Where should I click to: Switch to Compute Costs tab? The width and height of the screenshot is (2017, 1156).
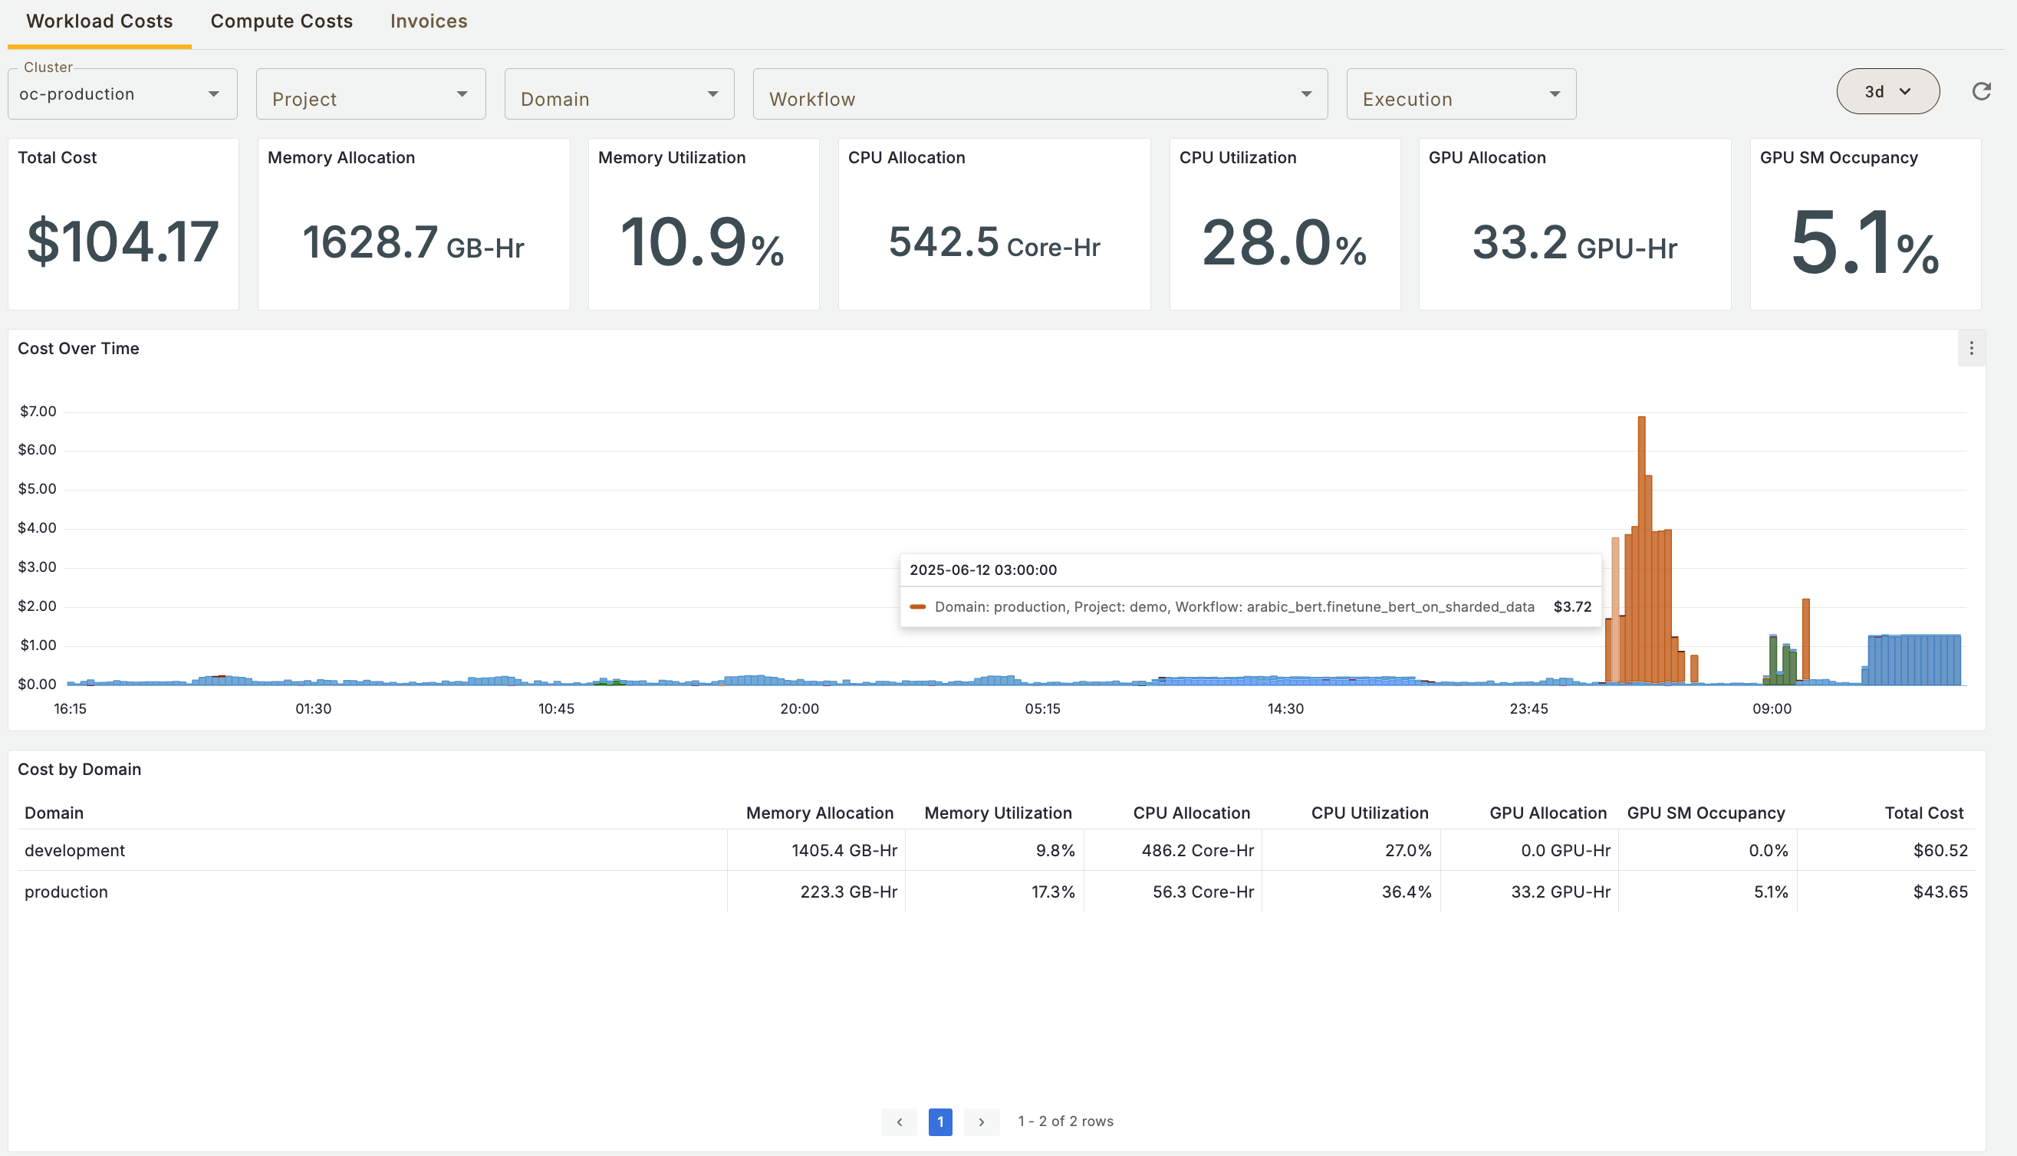281,21
